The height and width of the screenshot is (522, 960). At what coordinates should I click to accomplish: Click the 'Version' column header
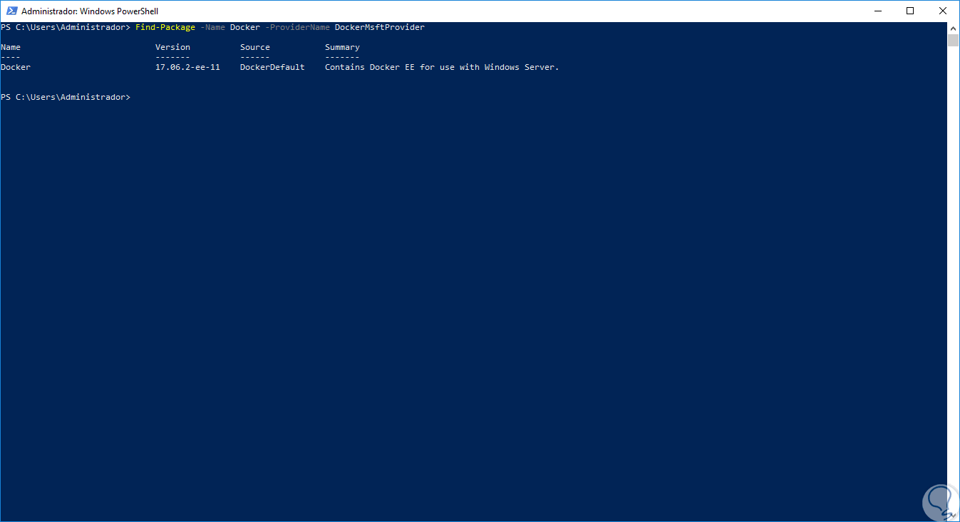[173, 47]
